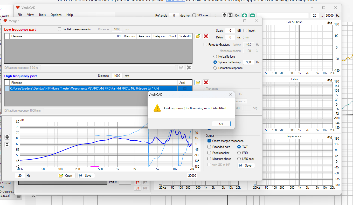The width and height of the screenshot is (353, 205).
Task: Enable Force to Gradient checkbox
Action: pos(205,45)
